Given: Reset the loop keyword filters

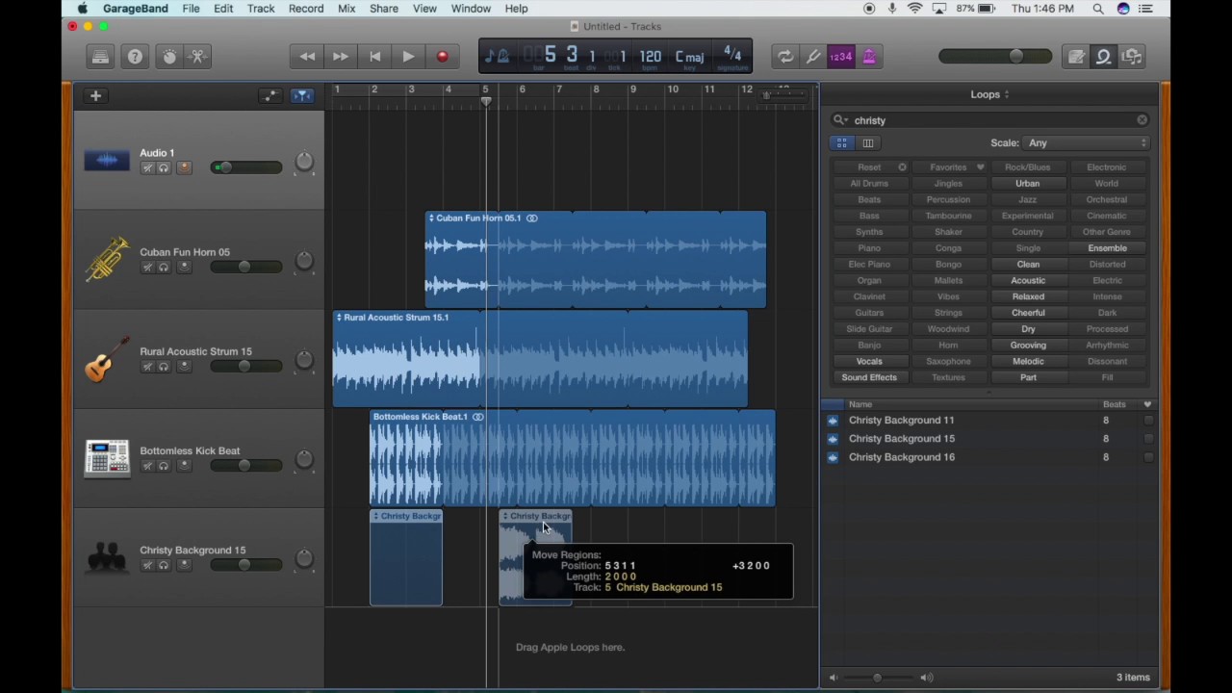Looking at the screenshot, I should point(869,167).
